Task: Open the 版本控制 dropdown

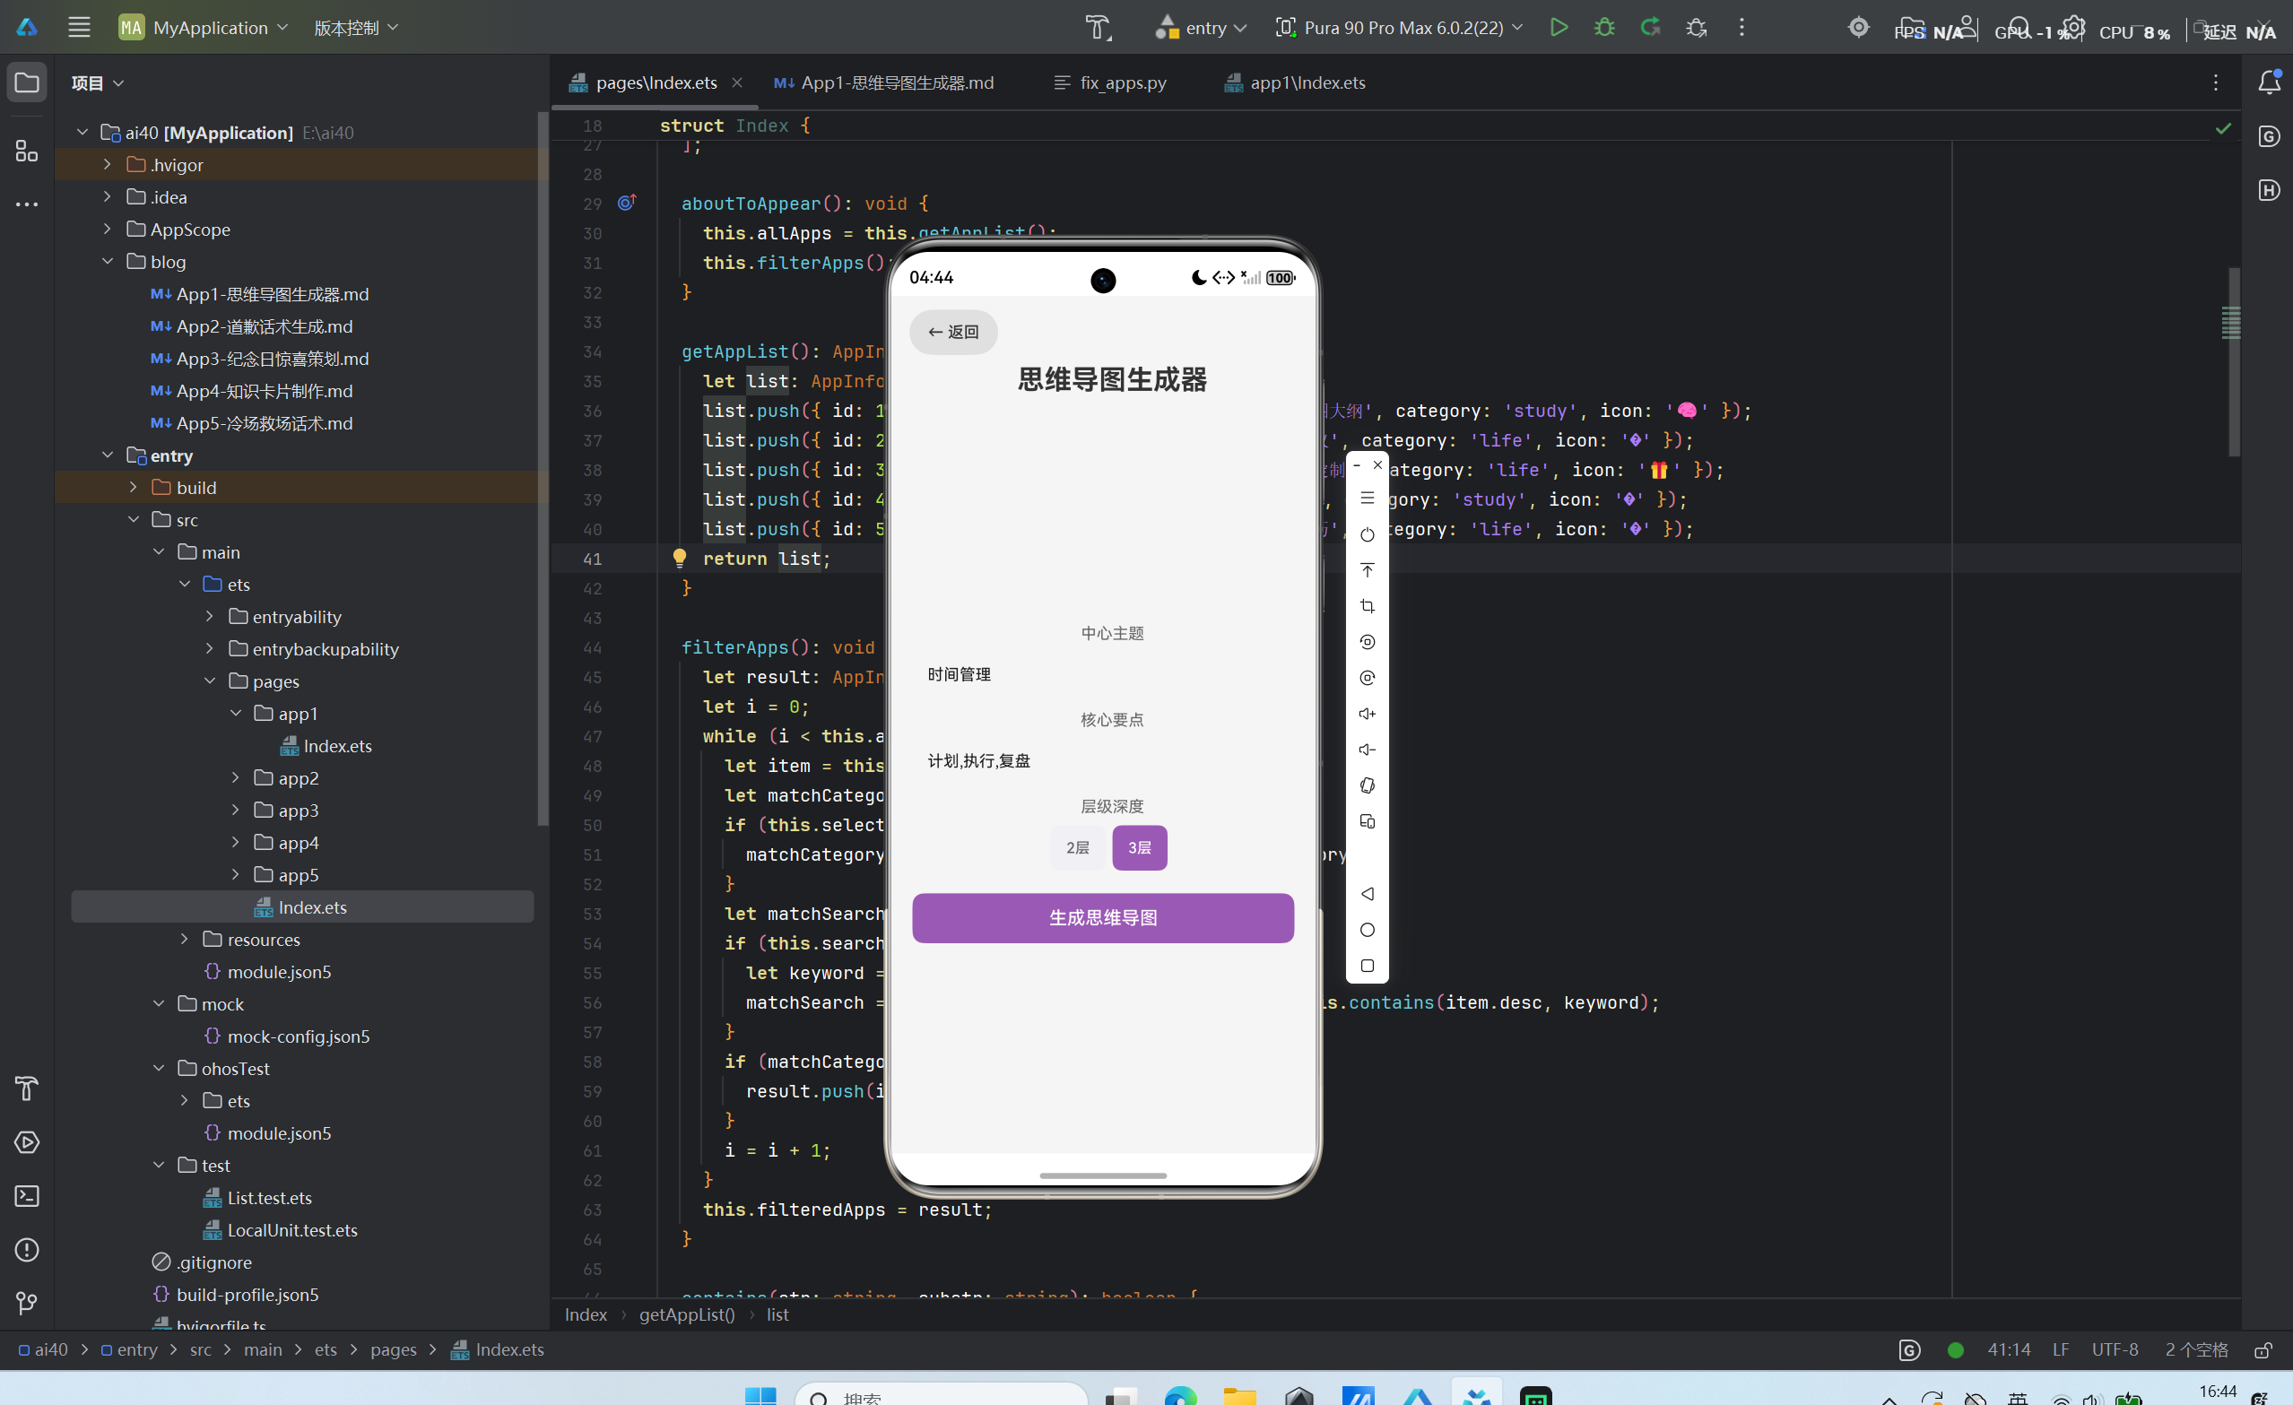Action: point(356,27)
